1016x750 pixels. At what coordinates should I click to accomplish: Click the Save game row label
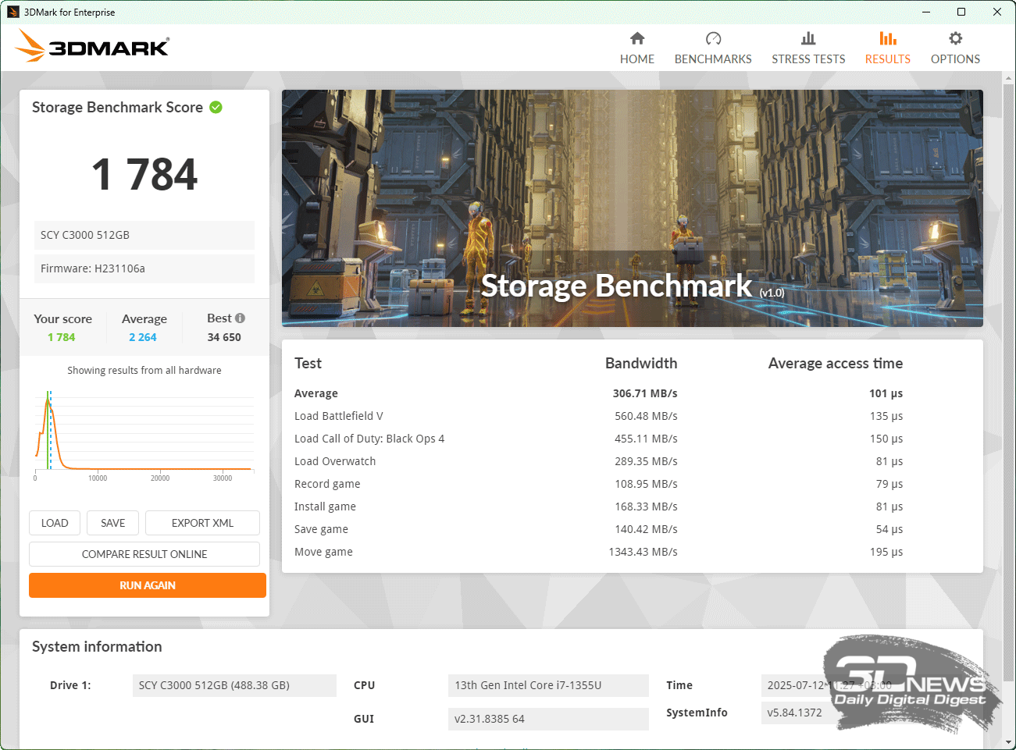pos(321,529)
